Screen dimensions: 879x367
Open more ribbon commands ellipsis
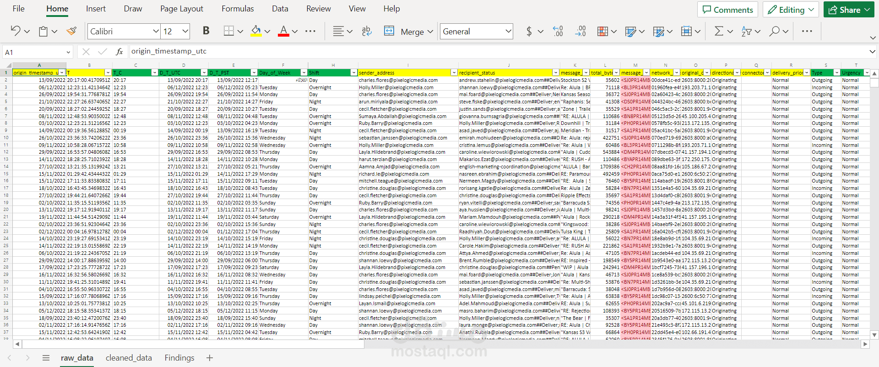tap(807, 31)
